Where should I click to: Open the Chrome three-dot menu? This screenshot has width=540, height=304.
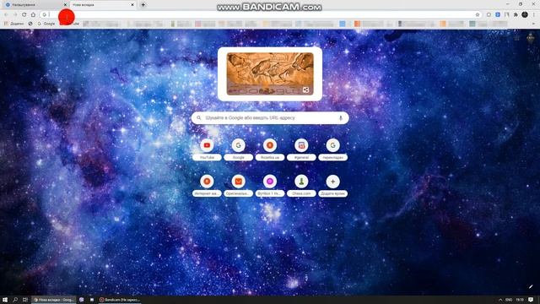point(534,14)
